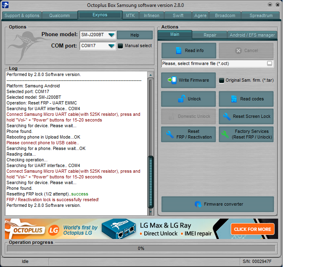Click the document icon on Read info
This screenshot has width=333, height=267.
178,50
